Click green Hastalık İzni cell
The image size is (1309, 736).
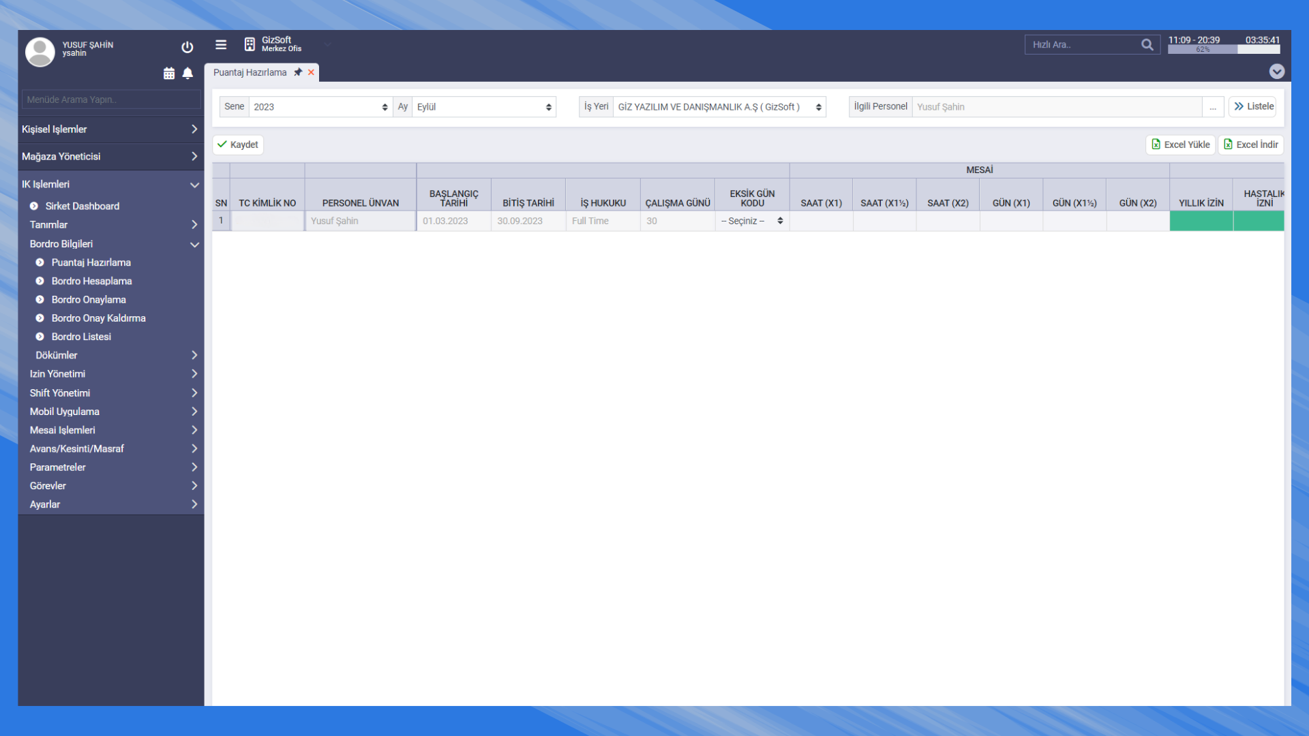(1259, 221)
